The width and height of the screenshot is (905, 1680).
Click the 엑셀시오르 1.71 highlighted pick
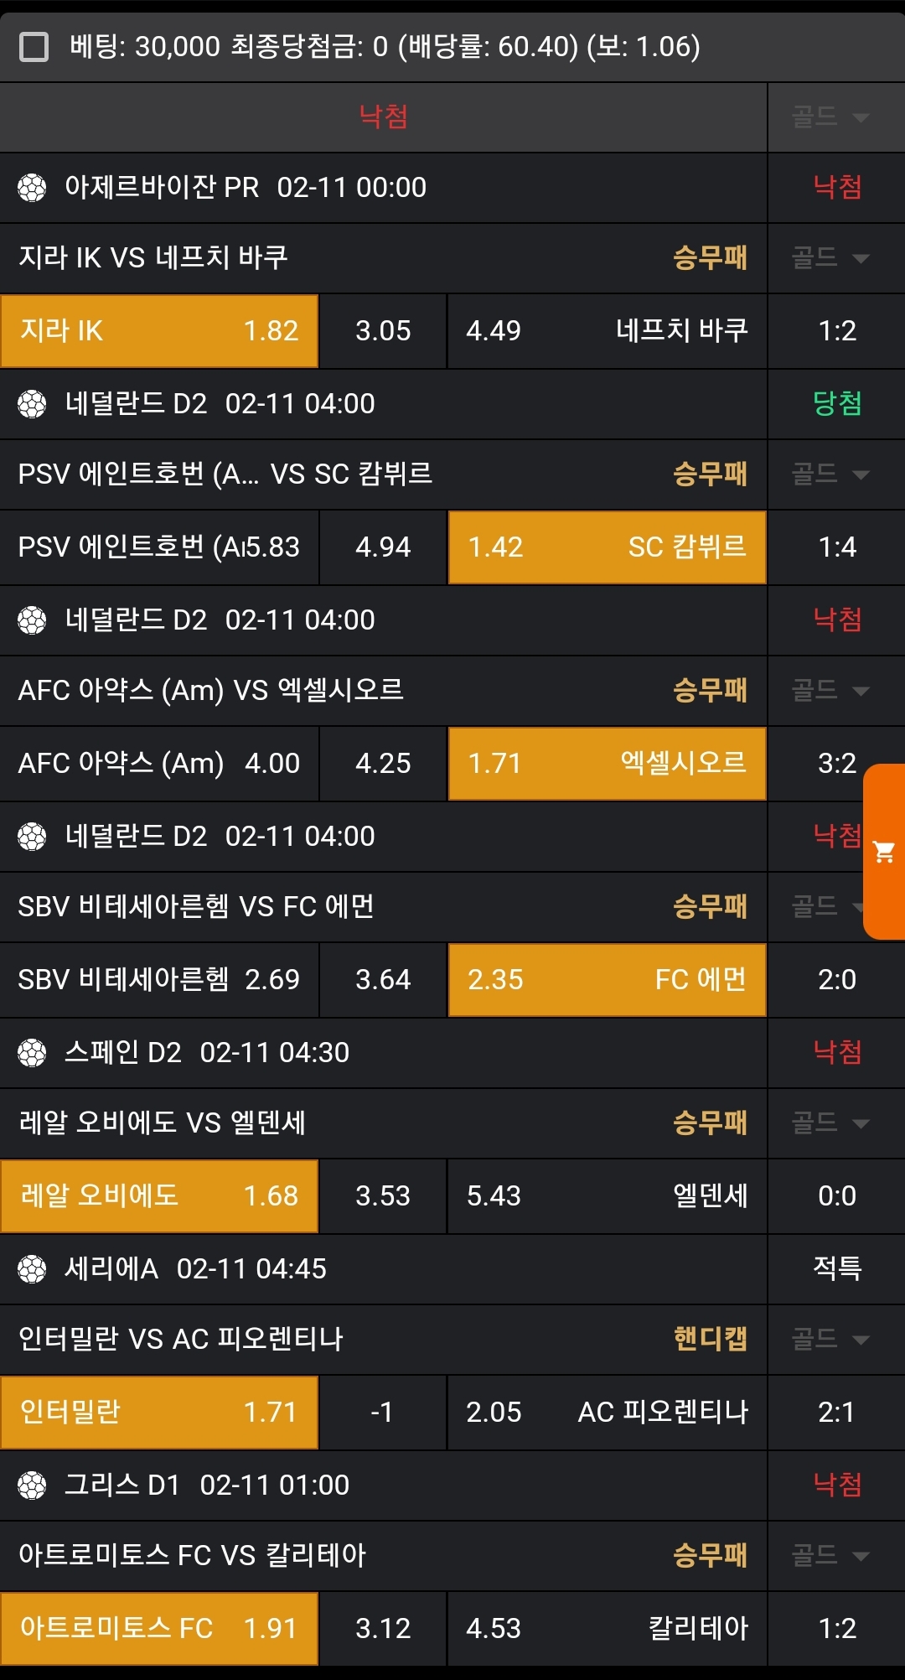(x=607, y=764)
